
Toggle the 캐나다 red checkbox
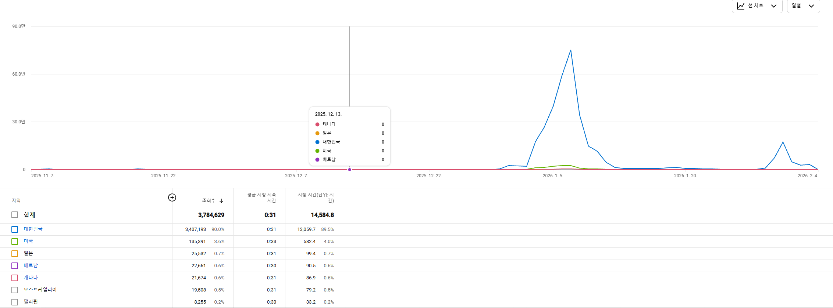click(15, 278)
